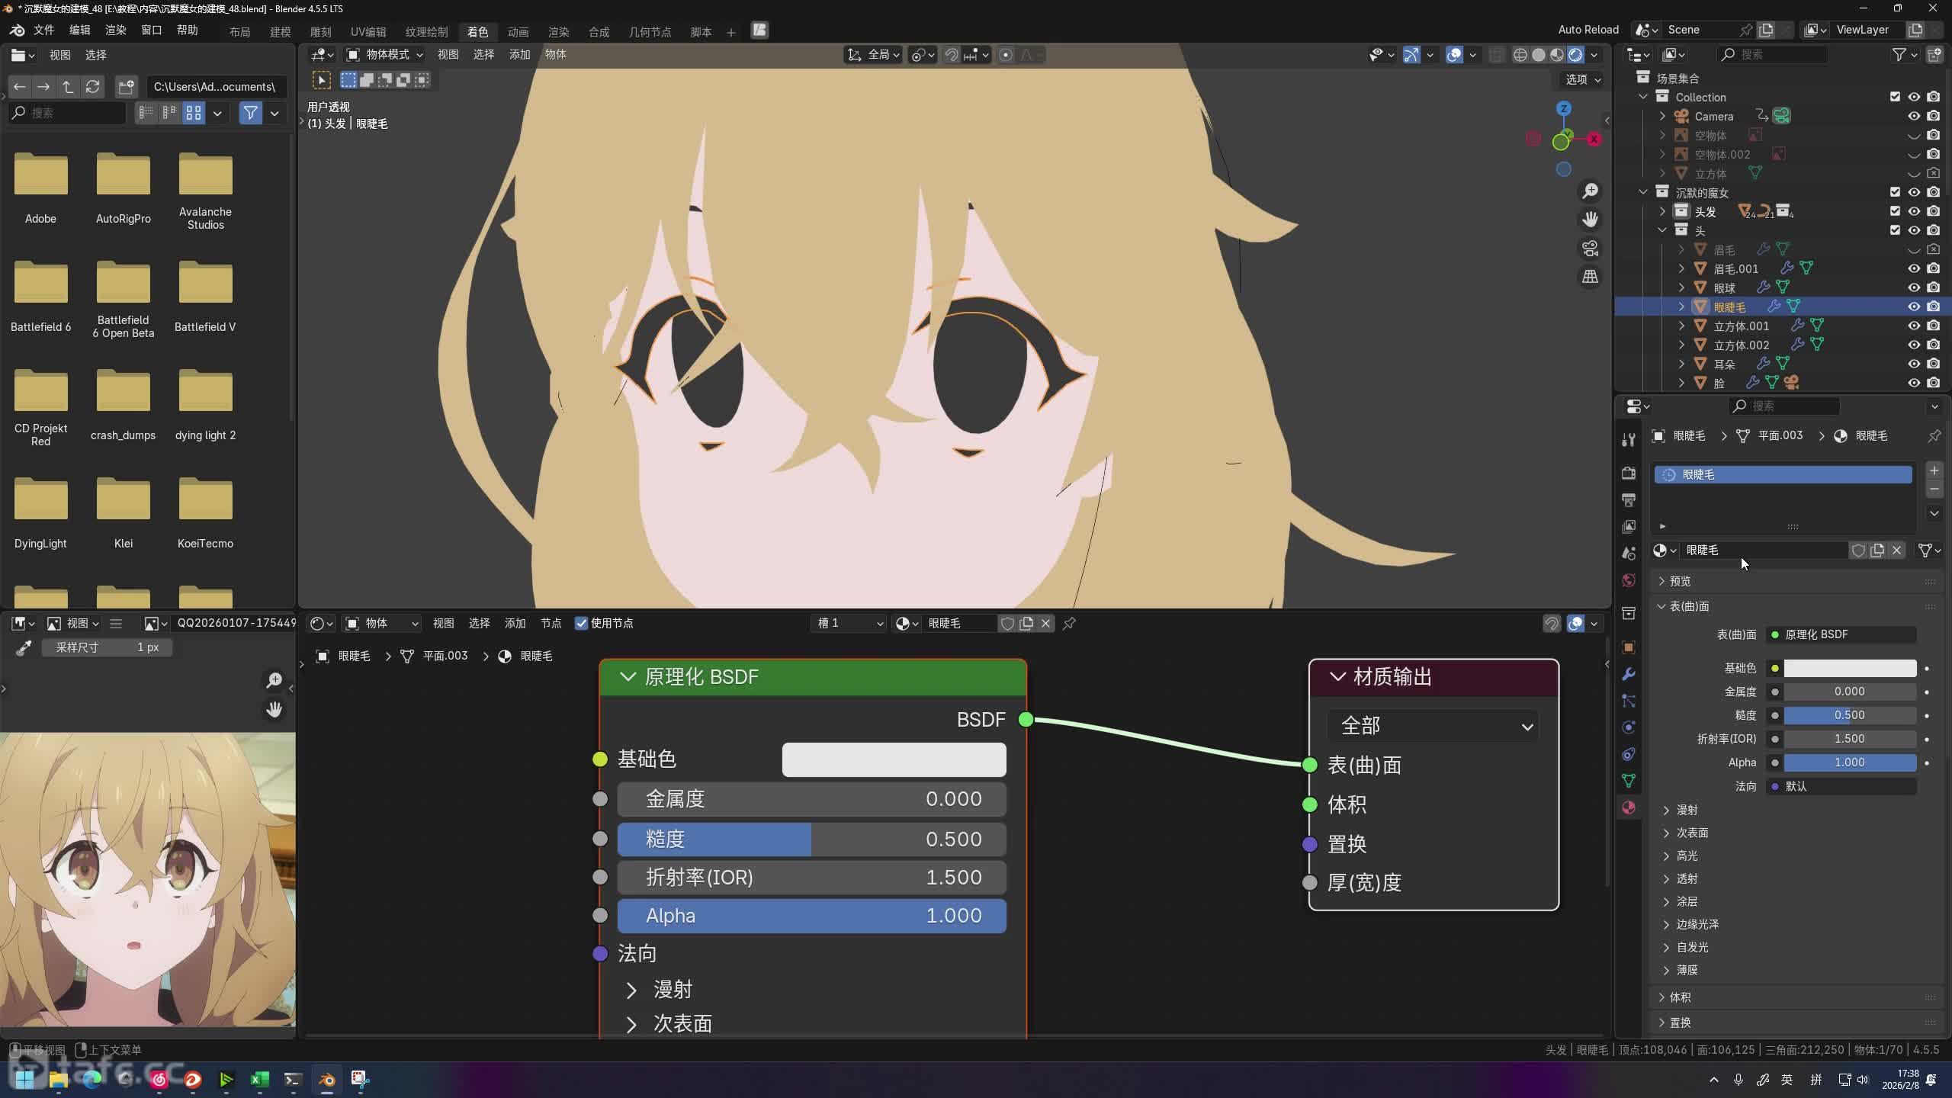Switch to the UV编辑 workspace tab
This screenshot has height=1098, width=1952.
tap(368, 32)
